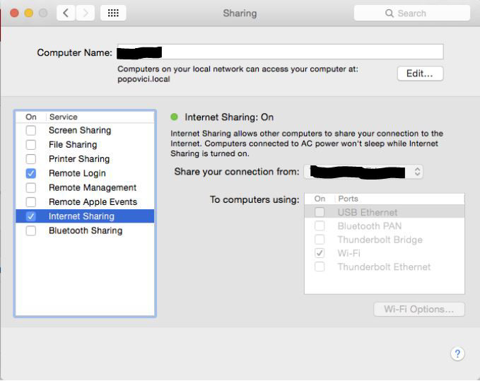The width and height of the screenshot is (480, 381).
Task: Toggle the Bluetooth PAN port checkbox
Action: (x=320, y=226)
